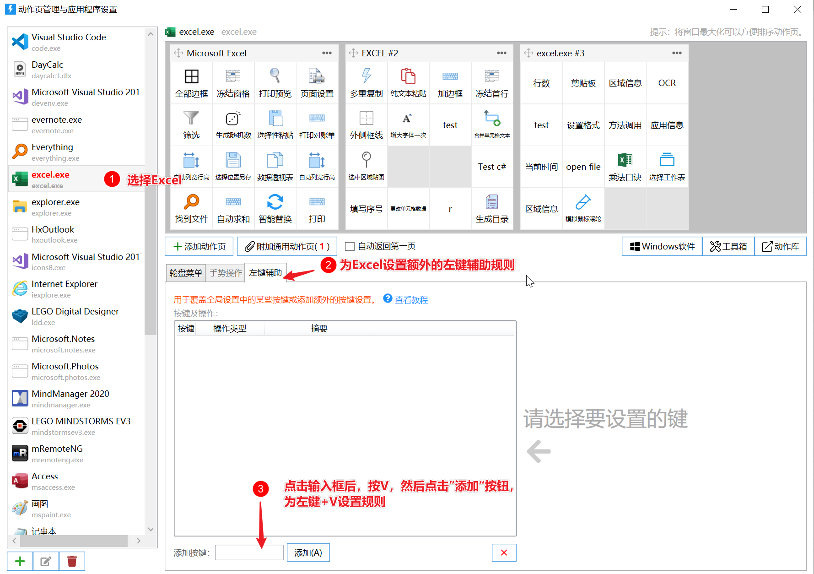Choose the 选中区域贴图 pin icon
The image size is (814, 574).
click(366, 160)
